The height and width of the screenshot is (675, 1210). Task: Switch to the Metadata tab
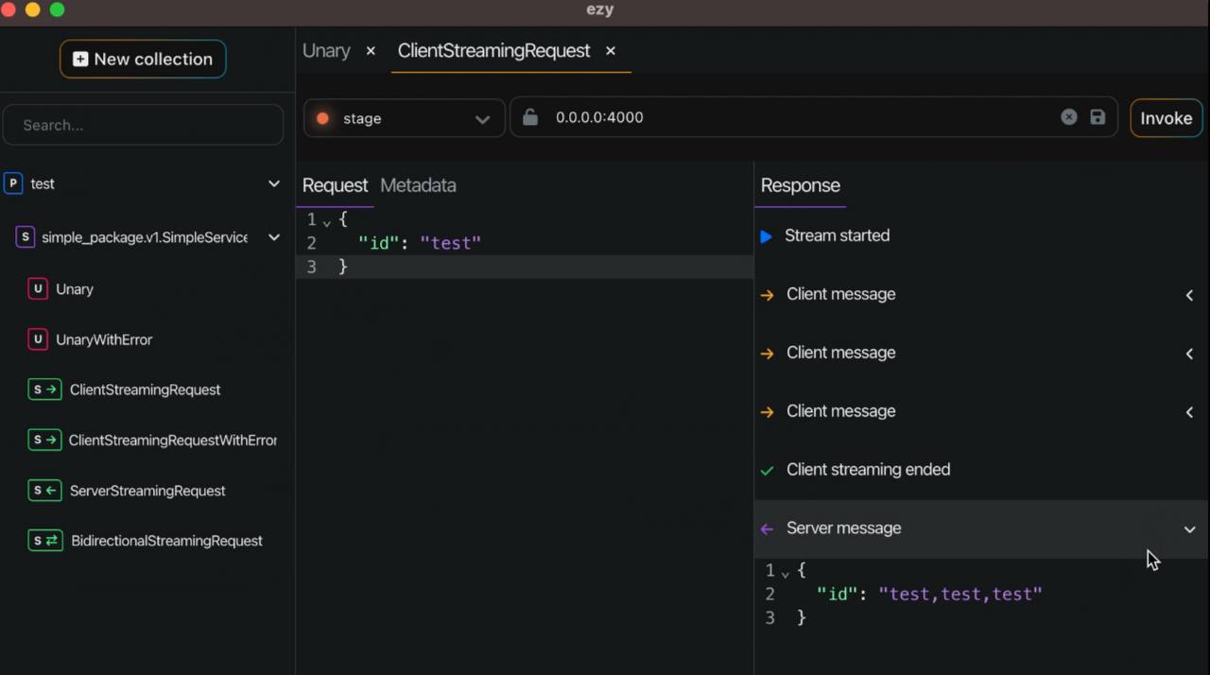418,185
